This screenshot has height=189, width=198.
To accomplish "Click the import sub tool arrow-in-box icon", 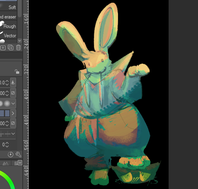I will pyautogui.click(x=3, y=47).
